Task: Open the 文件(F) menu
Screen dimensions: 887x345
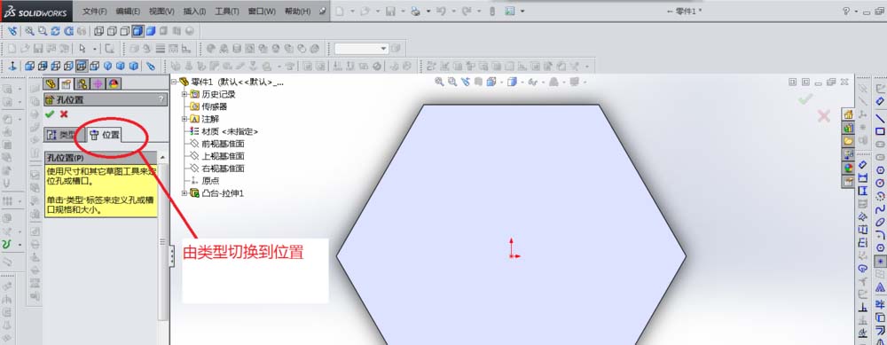Action: pyautogui.click(x=95, y=12)
